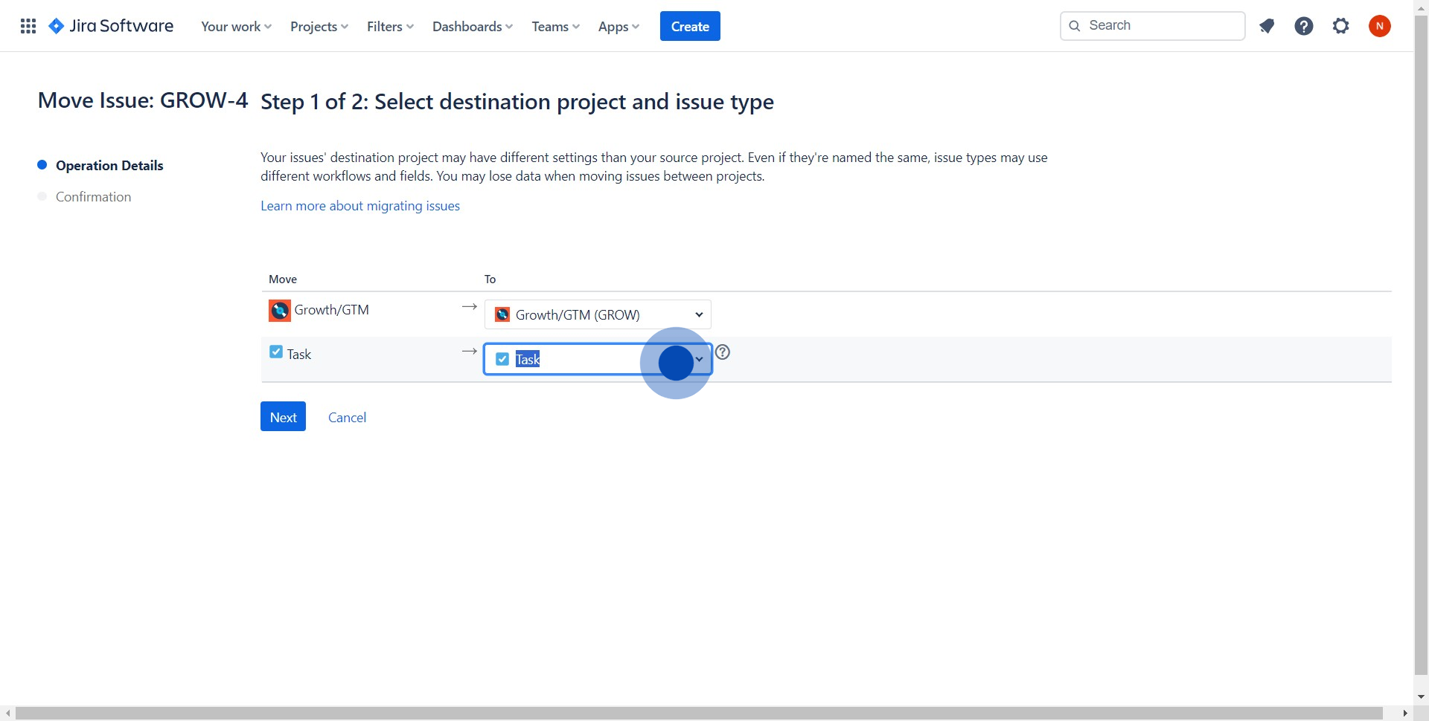Open the Projects menu
Image resolution: width=1429 pixels, height=721 pixels.
(319, 26)
